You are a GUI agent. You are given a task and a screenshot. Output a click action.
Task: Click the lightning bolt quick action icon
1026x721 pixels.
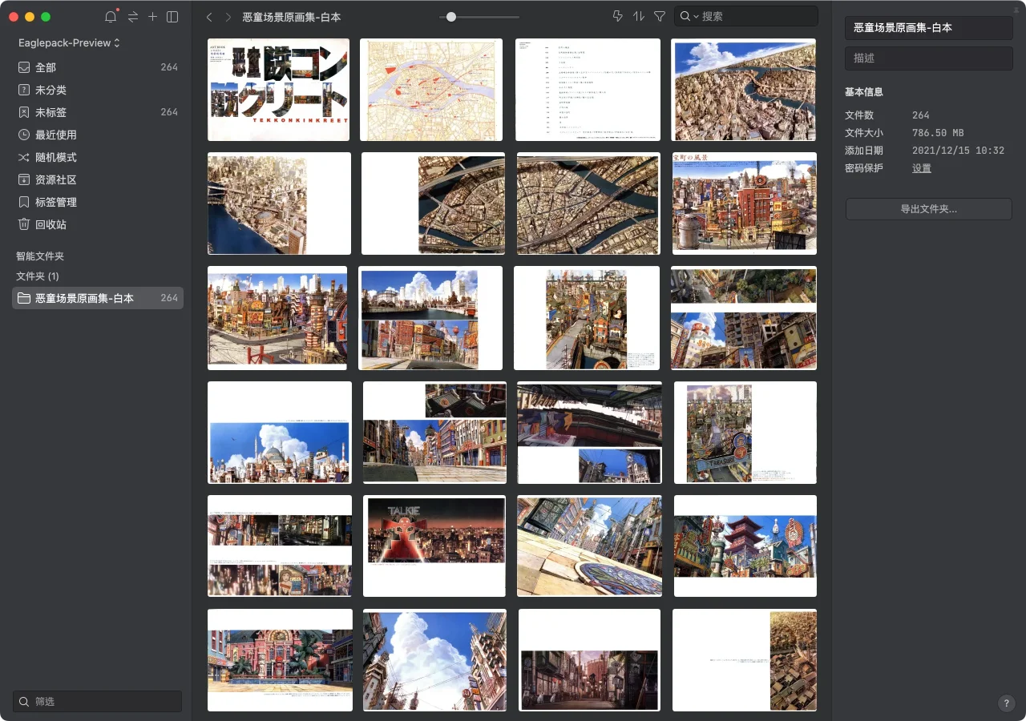617,17
